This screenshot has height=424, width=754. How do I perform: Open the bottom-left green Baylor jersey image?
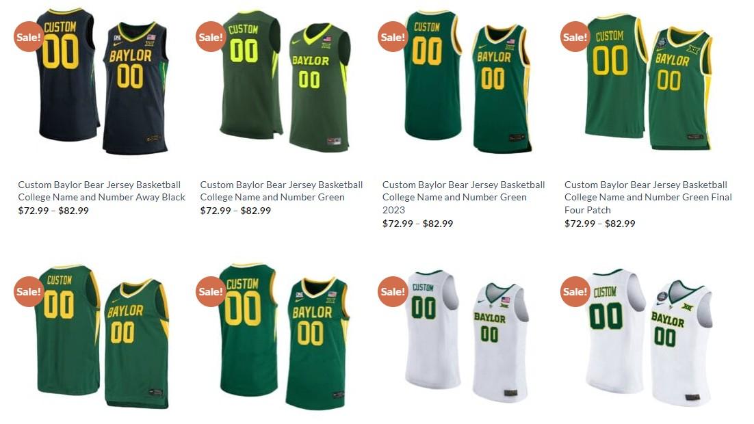[x=103, y=336]
